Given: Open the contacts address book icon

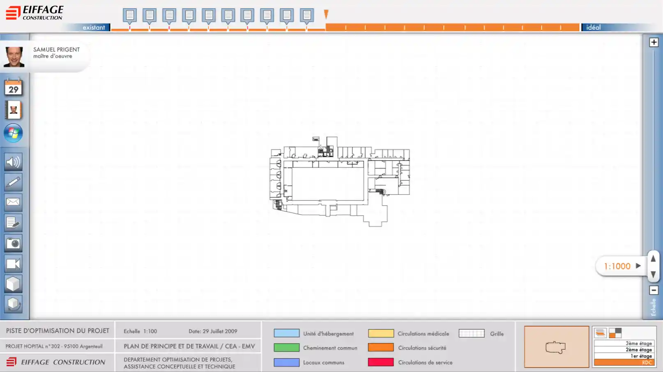Looking at the screenshot, I should click(x=14, y=110).
